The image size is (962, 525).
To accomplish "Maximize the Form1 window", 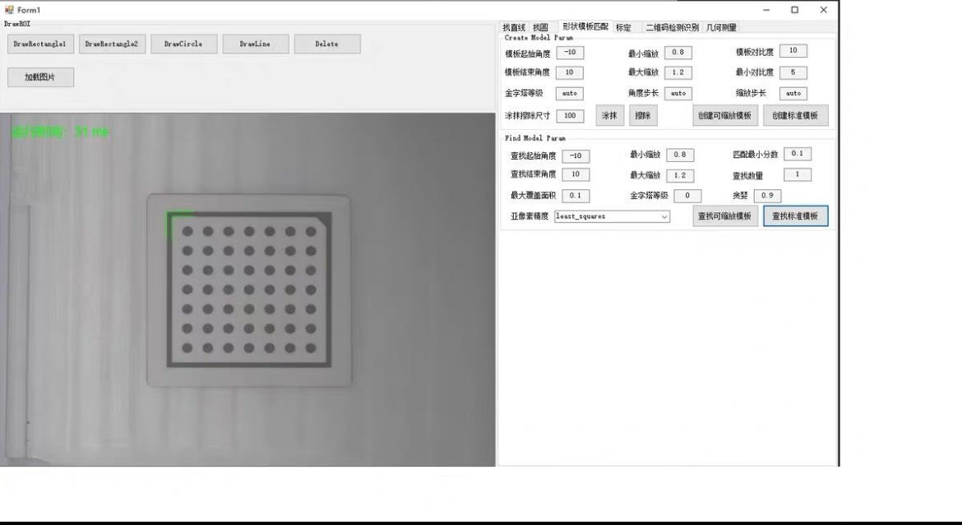I will pos(794,10).
